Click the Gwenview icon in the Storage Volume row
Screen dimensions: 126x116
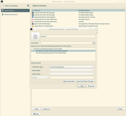[33, 19]
